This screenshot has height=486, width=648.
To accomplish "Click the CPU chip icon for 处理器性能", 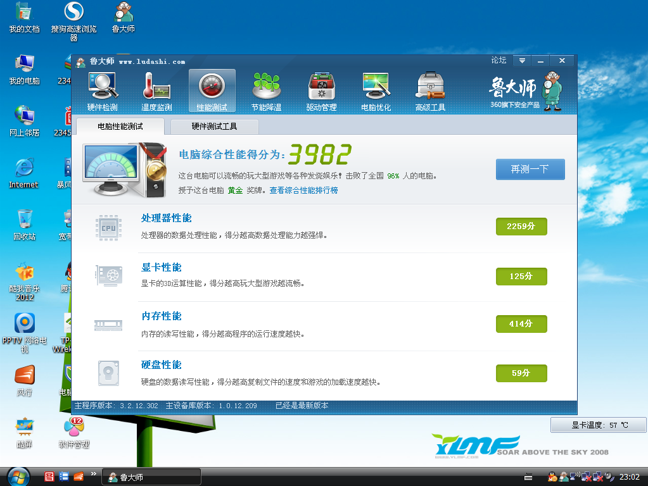I will 109,228.
